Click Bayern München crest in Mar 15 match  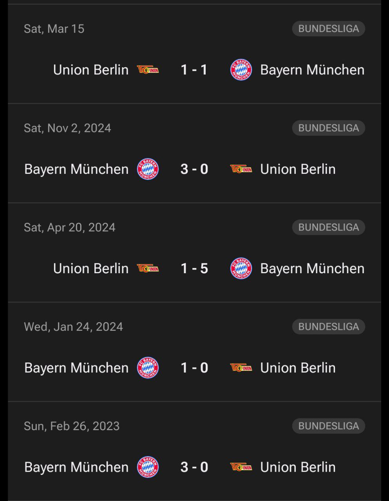(241, 70)
